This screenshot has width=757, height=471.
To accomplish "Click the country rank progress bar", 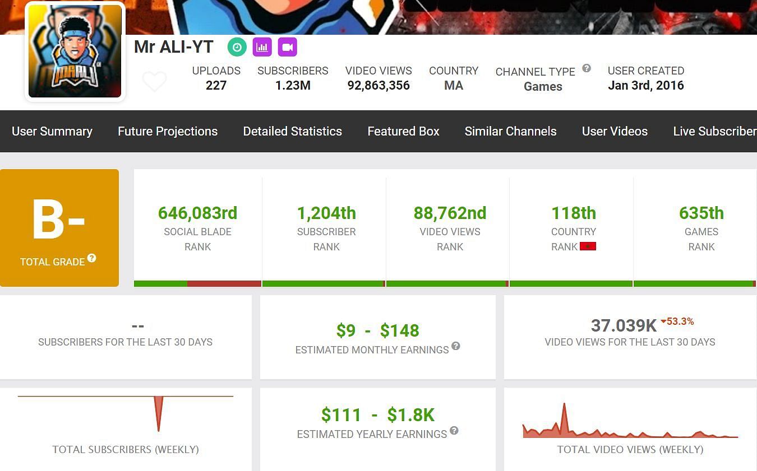I will (571, 284).
